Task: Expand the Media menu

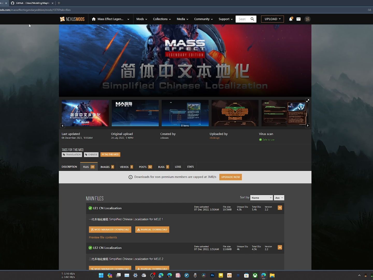Action: pos(182,19)
